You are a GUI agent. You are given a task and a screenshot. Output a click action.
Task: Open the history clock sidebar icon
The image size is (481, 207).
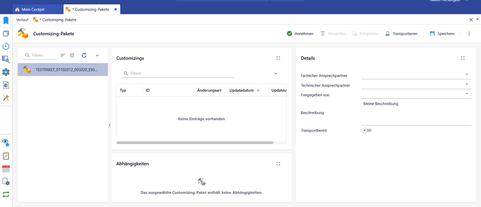point(6,46)
